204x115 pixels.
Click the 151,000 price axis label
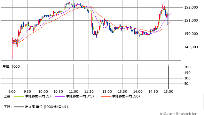click(191, 20)
